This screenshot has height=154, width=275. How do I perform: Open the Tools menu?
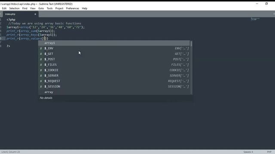pyautogui.click(x=50, y=9)
